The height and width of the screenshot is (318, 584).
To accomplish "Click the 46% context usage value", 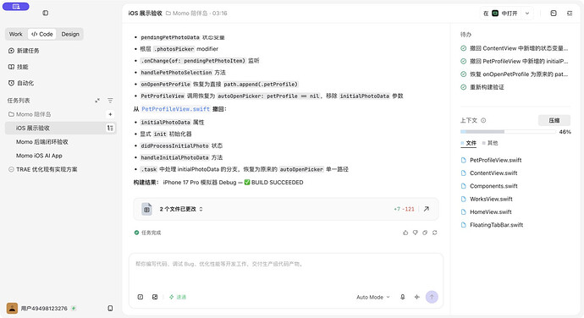I will [x=565, y=132].
